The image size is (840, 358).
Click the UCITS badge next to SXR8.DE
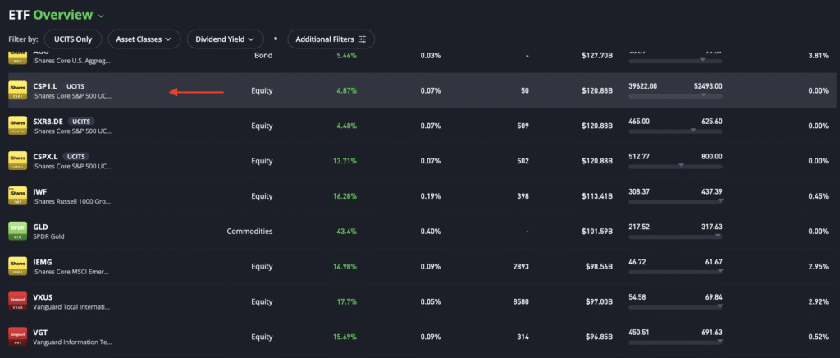coord(82,122)
